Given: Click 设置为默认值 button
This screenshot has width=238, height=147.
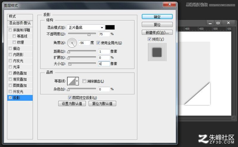Looking at the screenshot, I should pos(72,104).
